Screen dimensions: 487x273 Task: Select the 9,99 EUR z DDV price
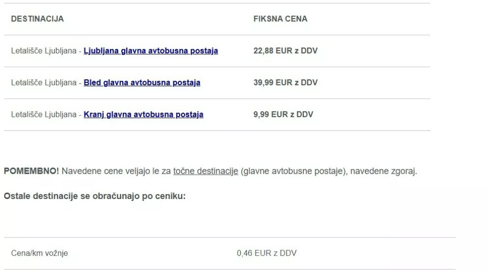pos(283,115)
